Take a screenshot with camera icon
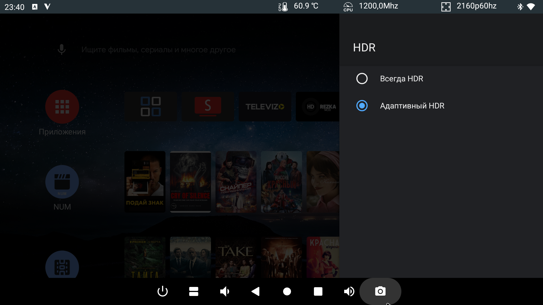Viewport: 543px width, 305px height. 380,291
